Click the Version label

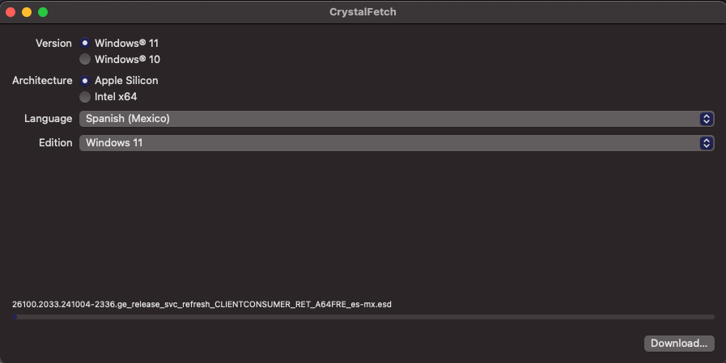point(53,43)
